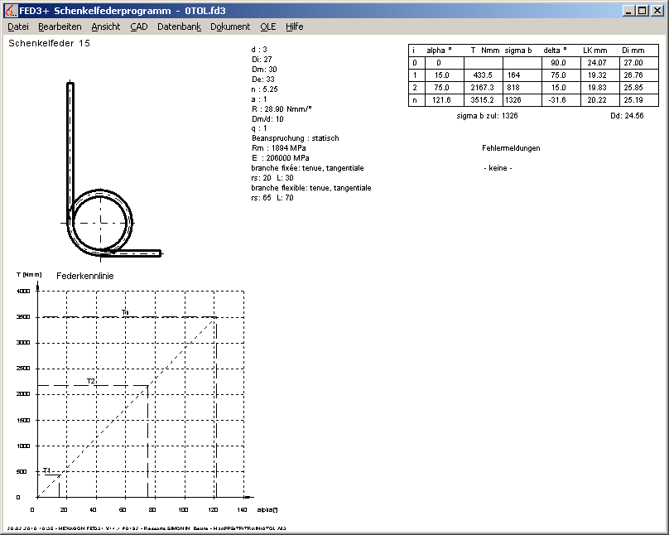The image size is (669, 535).
Task: Open the Datei menu
Action: coord(17,27)
